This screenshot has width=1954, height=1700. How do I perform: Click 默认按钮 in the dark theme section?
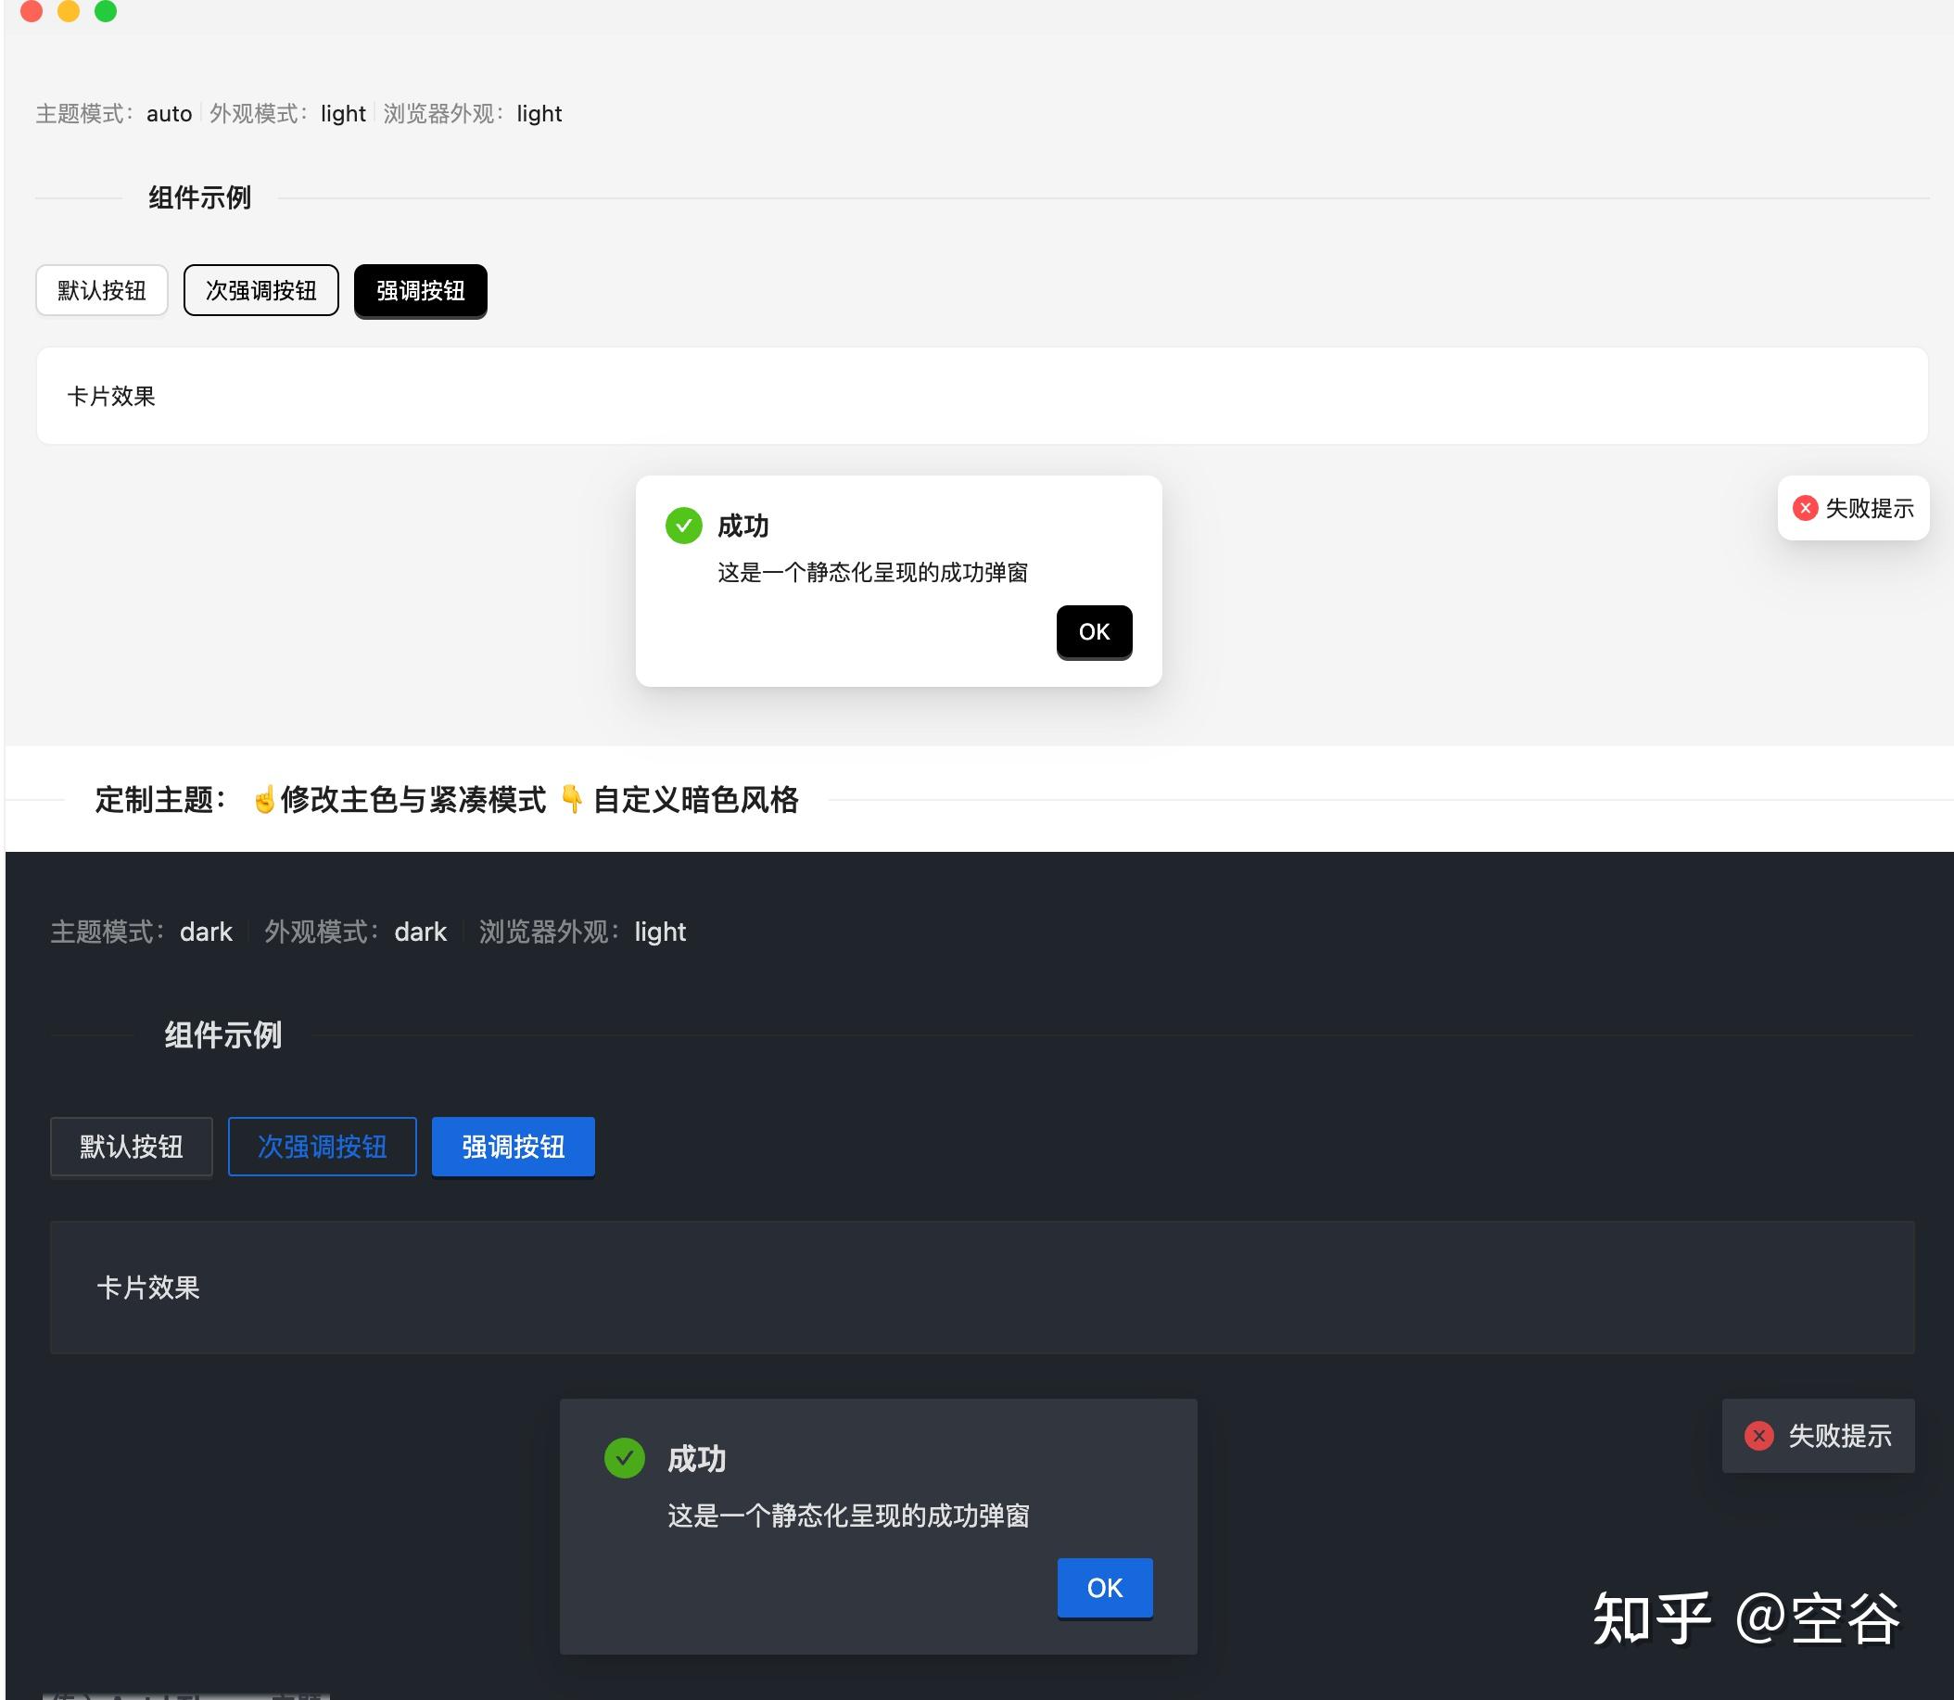click(x=131, y=1146)
